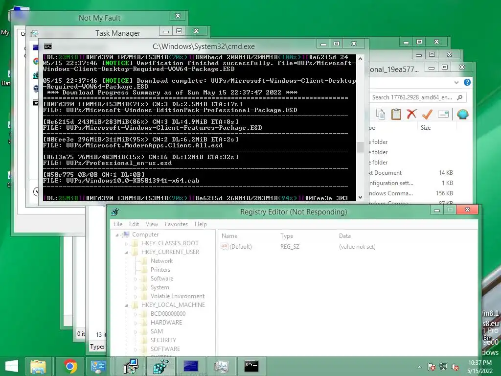Click the search magnifier icon in Explorer
This screenshot has width=501, height=376.
[460, 97]
